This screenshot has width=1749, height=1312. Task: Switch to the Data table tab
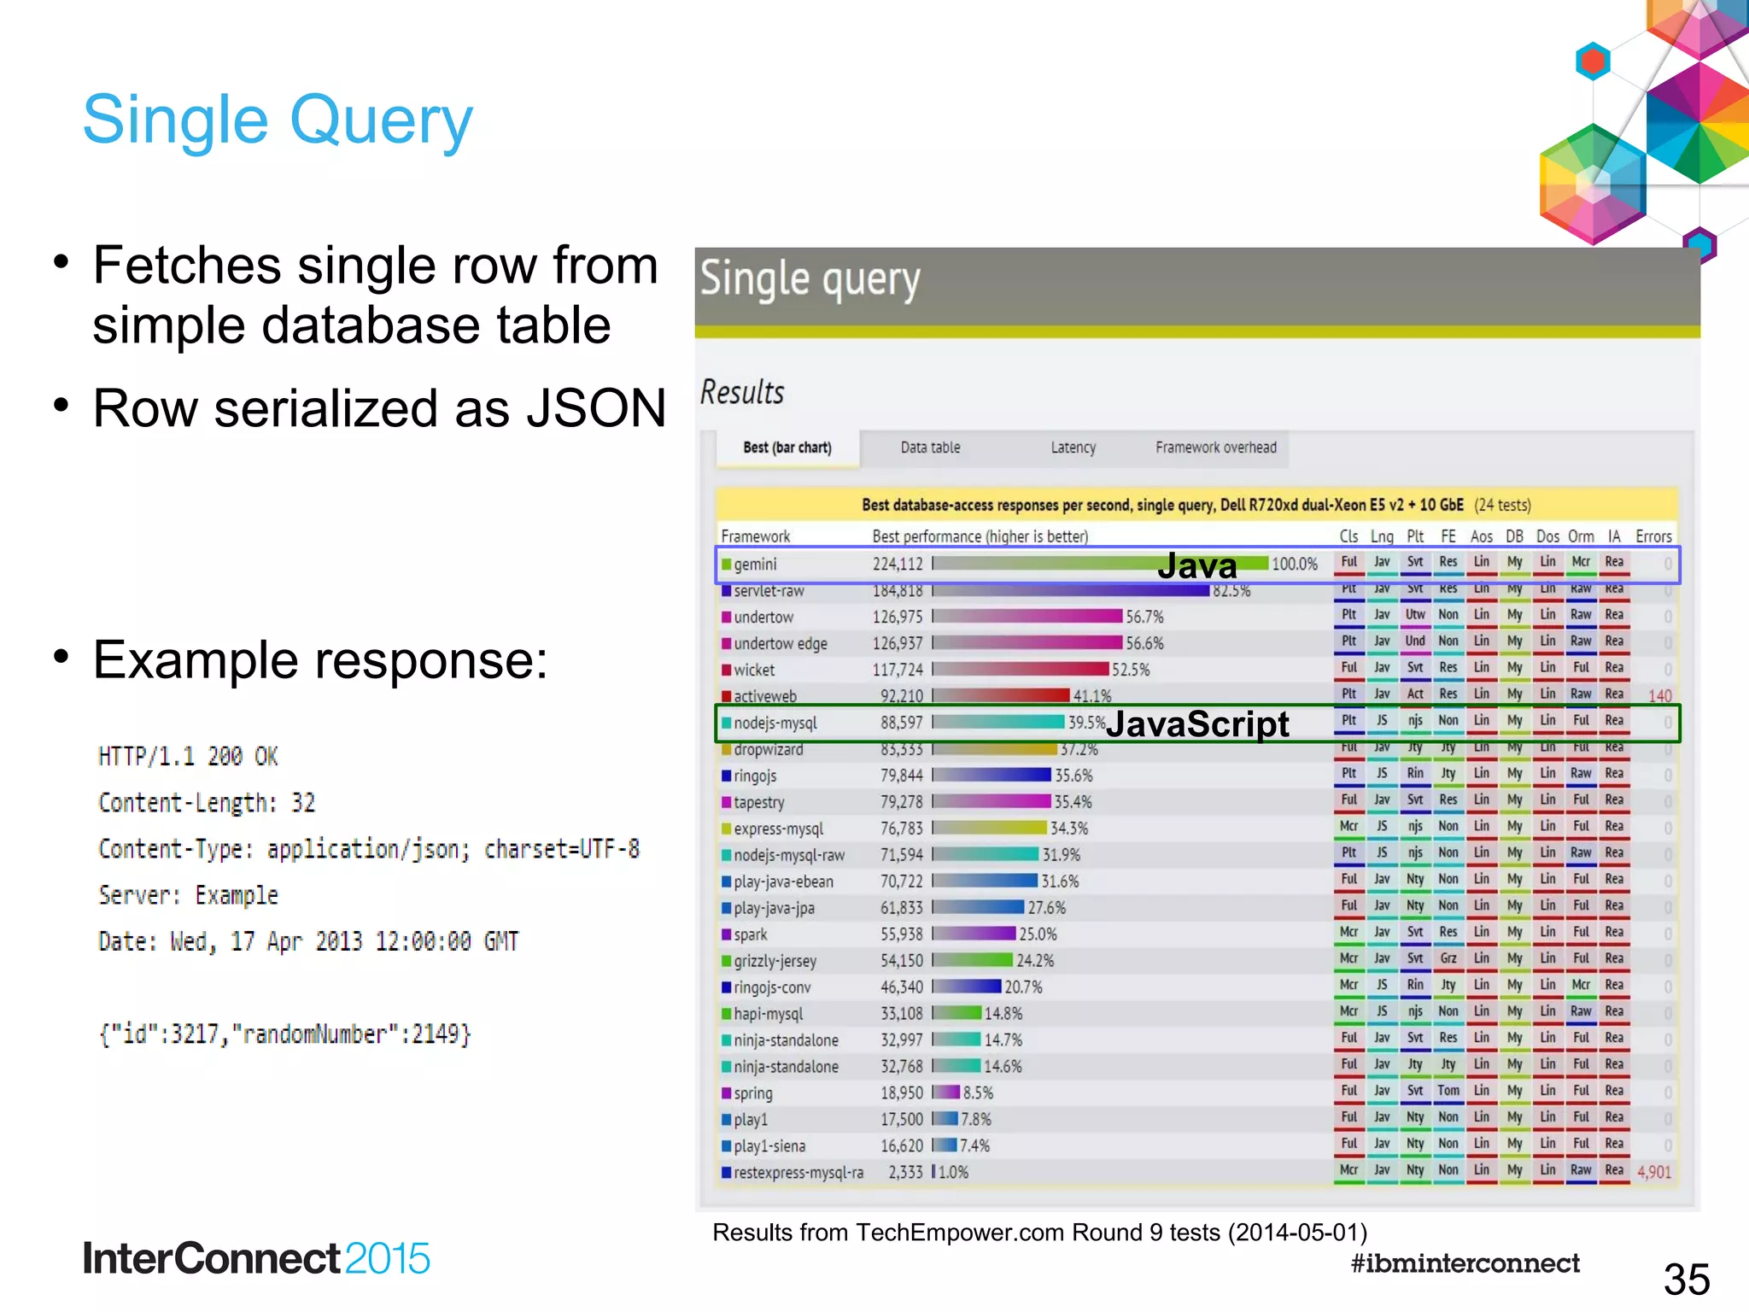(930, 448)
